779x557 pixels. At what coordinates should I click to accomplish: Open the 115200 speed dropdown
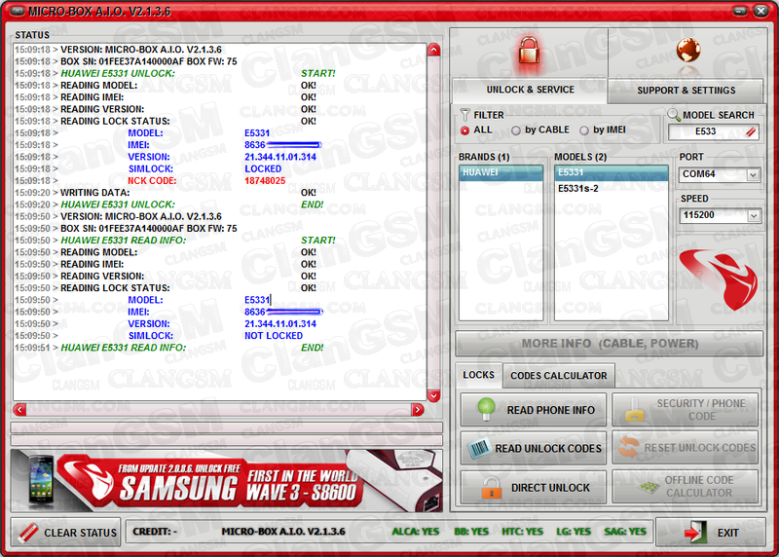coord(753,215)
